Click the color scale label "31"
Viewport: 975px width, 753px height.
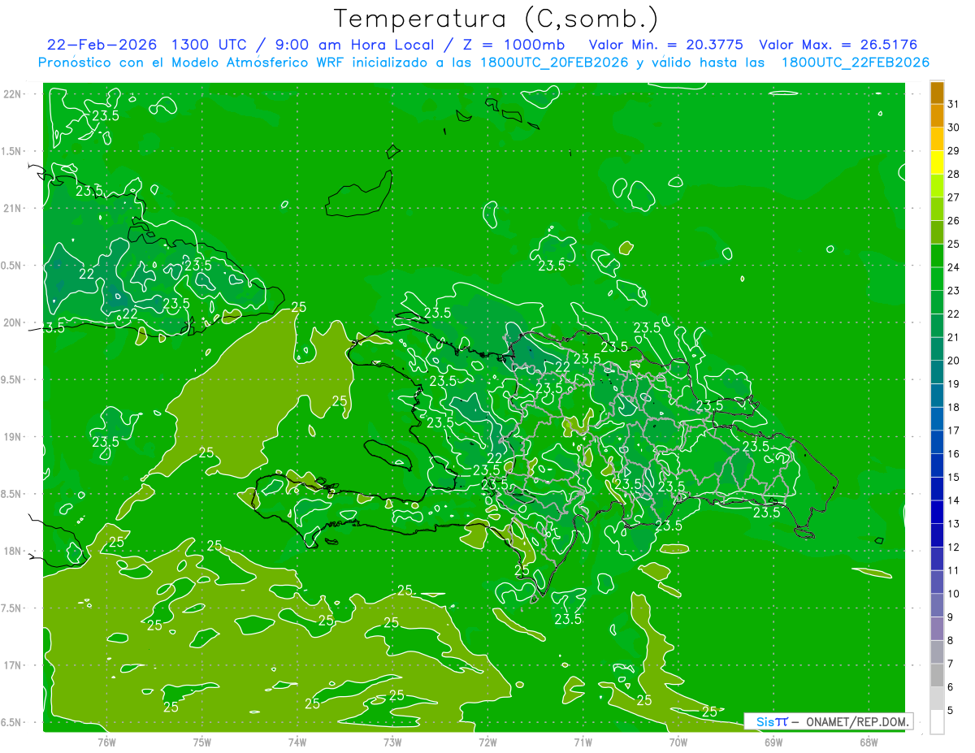pos(954,104)
